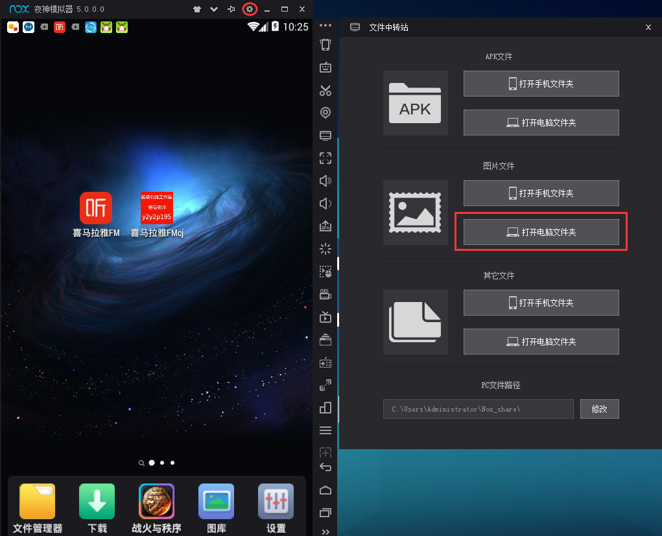Click the video recorder camera icon
The height and width of the screenshot is (536, 662).
[325, 294]
